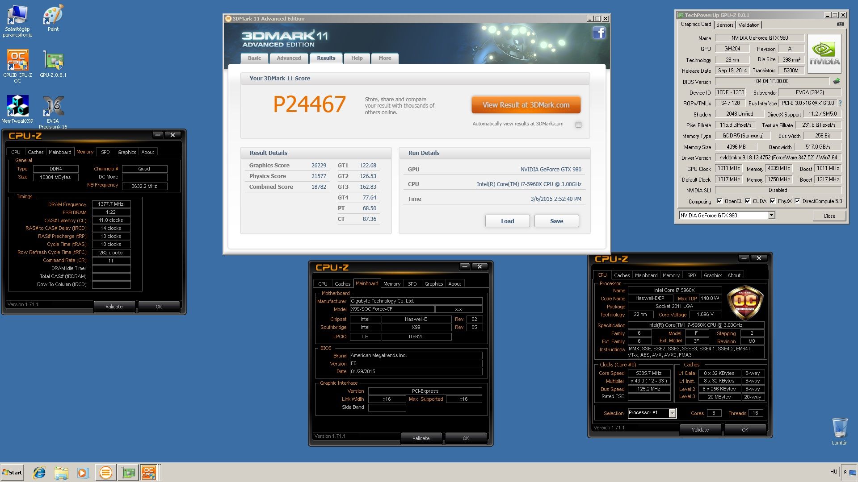Toggle the CUDA checkbox in GPU-Z
Image resolution: width=858 pixels, height=482 pixels.
[747, 201]
